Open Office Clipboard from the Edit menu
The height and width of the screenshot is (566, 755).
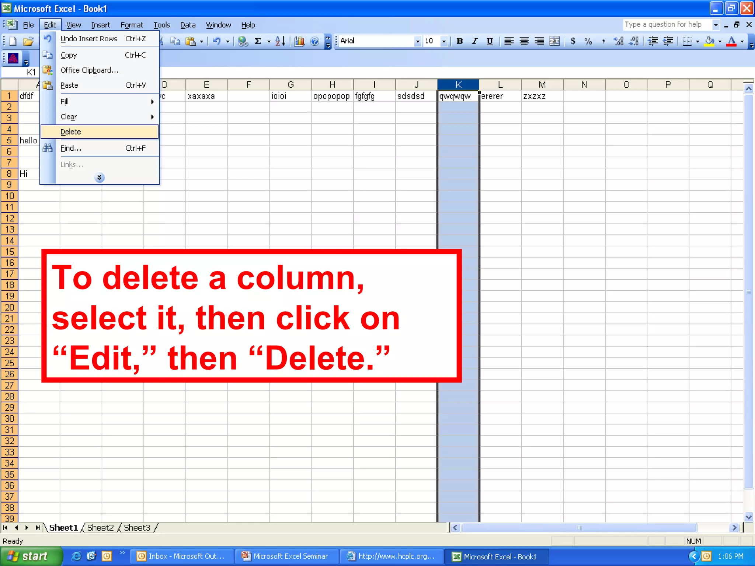[x=100, y=70]
